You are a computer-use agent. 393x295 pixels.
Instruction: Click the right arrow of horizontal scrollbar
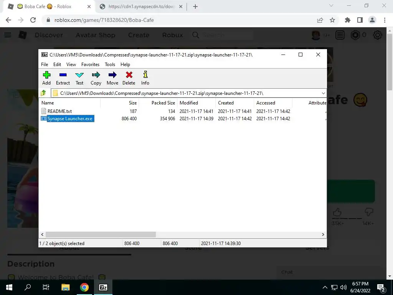[323, 235]
